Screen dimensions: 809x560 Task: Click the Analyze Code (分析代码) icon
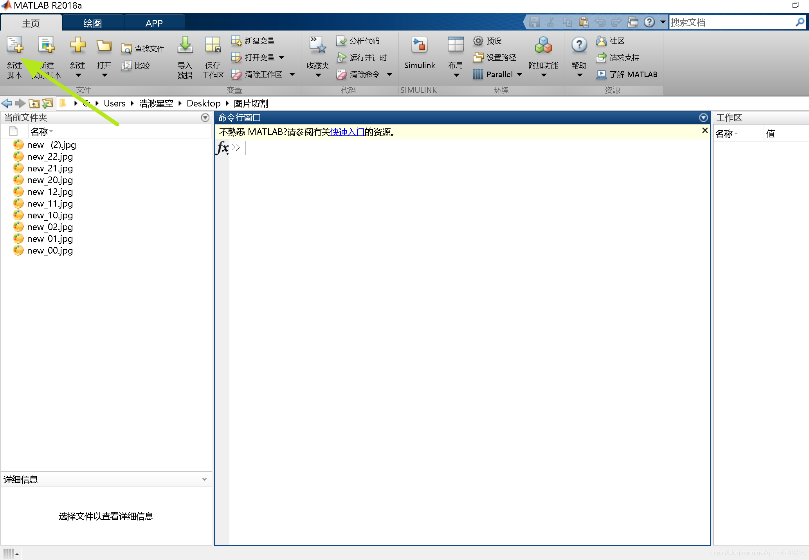point(341,41)
